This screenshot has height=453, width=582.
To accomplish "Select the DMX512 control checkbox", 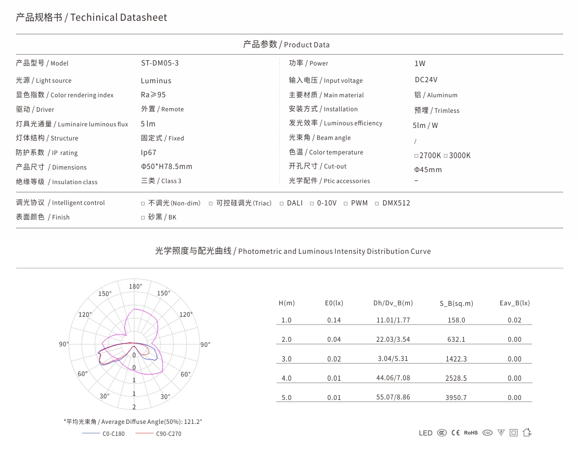I will [x=377, y=203].
